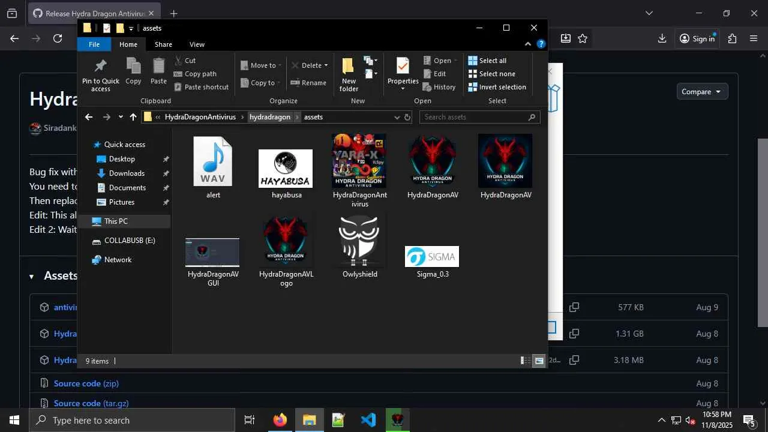Open Task View on the taskbar

pos(250,420)
